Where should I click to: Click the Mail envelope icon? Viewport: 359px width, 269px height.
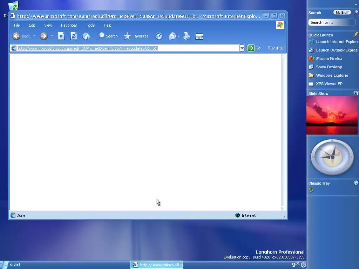point(172,36)
